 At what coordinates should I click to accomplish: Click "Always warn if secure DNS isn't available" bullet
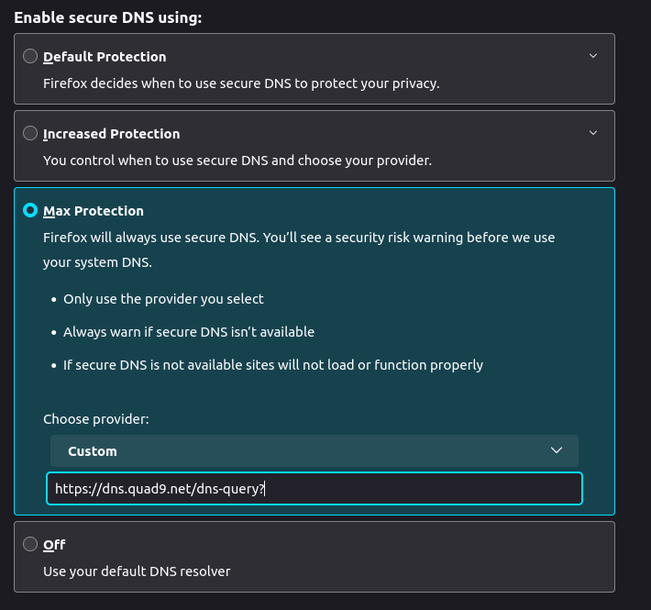188,332
